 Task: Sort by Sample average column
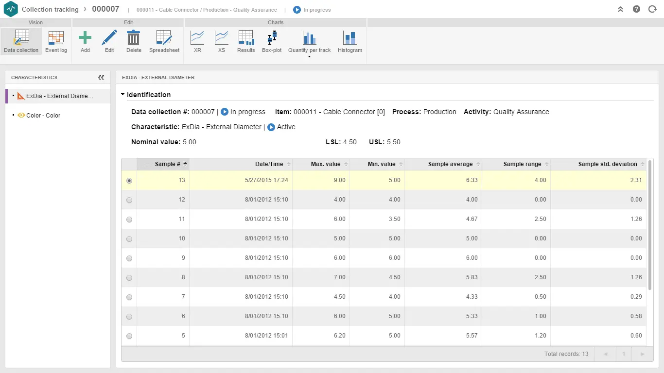coord(450,164)
